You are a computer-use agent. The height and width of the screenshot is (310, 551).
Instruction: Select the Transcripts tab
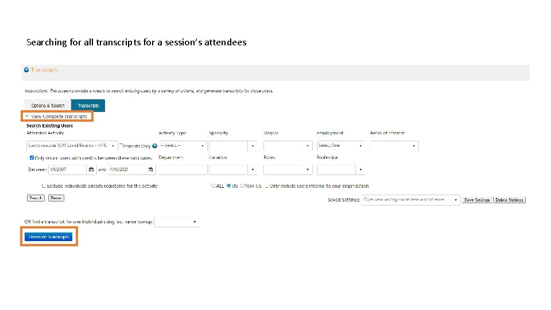[x=88, y=106]
